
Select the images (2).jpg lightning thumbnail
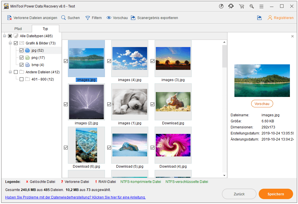86,102
